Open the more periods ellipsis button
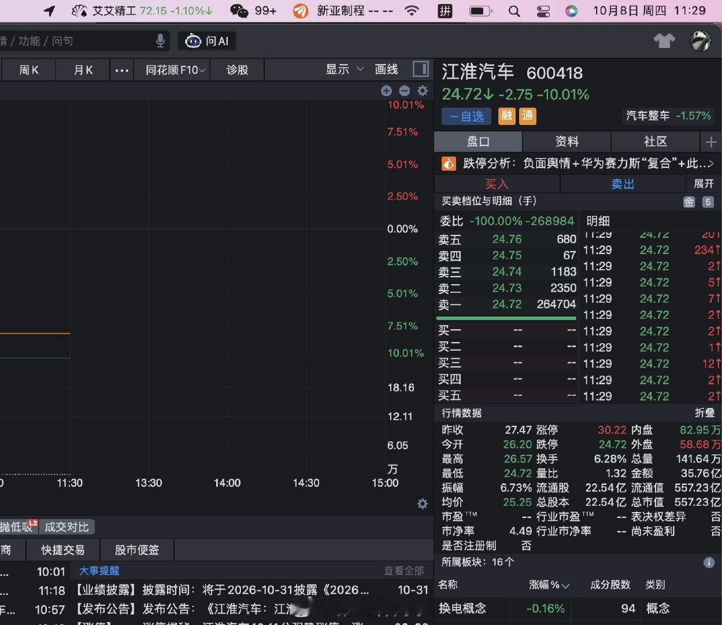Image resolution: width=722 pixels, height=625 pixels. 121,70
